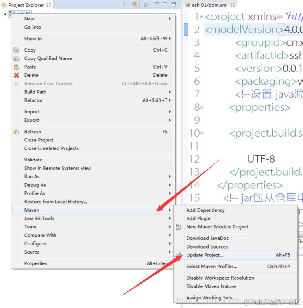Select Disable Maven Nature entry
The height and width of the screenshot is (308, 303).
point(235,286)
